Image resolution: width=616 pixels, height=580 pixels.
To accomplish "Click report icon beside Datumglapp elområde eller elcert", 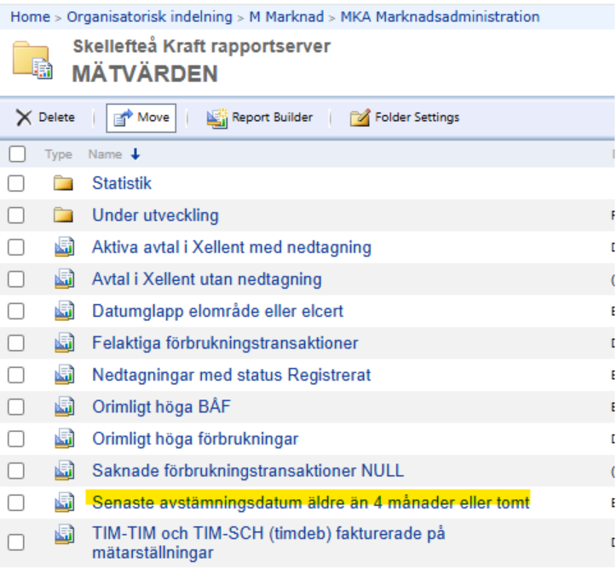I will pos(64,311).
